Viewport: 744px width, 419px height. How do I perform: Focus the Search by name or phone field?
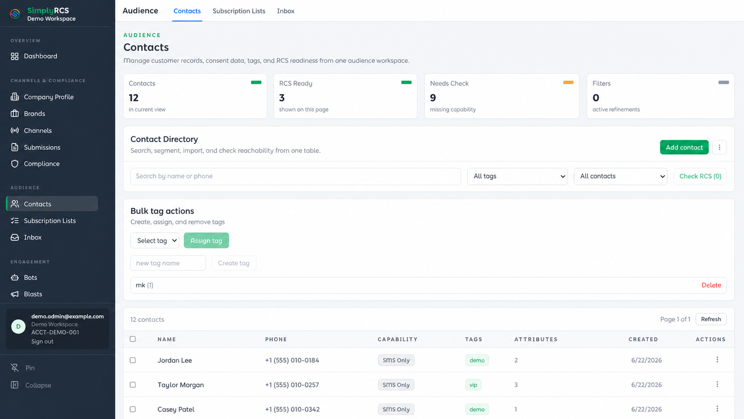[x=295, y=176]
